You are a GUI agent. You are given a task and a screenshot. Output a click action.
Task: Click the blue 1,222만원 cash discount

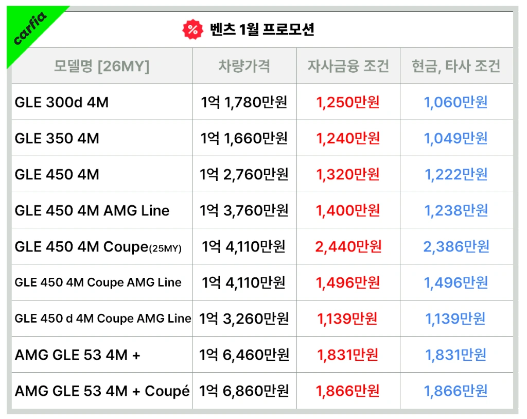pos(456,174)
